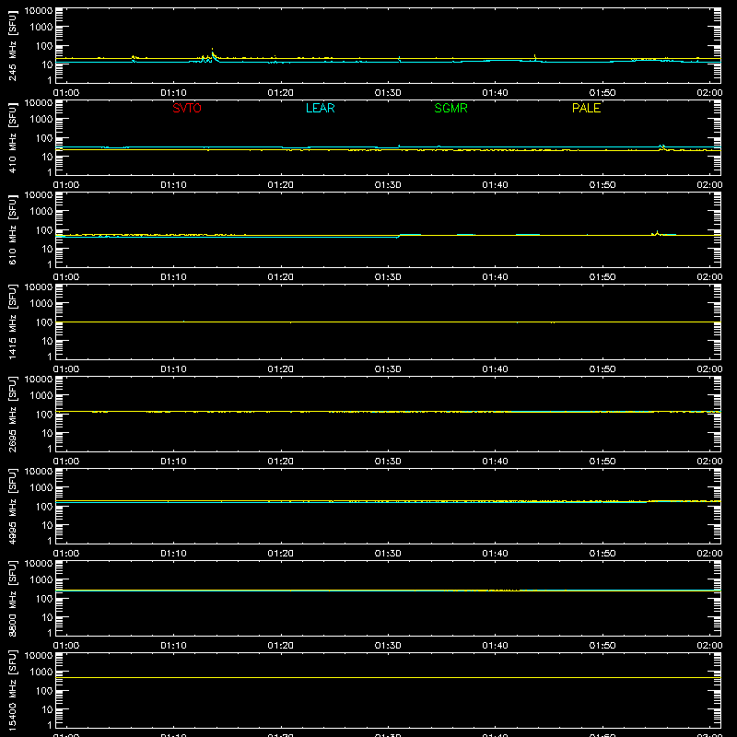Click the 01:30 tick under 1415 MHz plot
Screen dimensions: 737x737
(388, 369)
